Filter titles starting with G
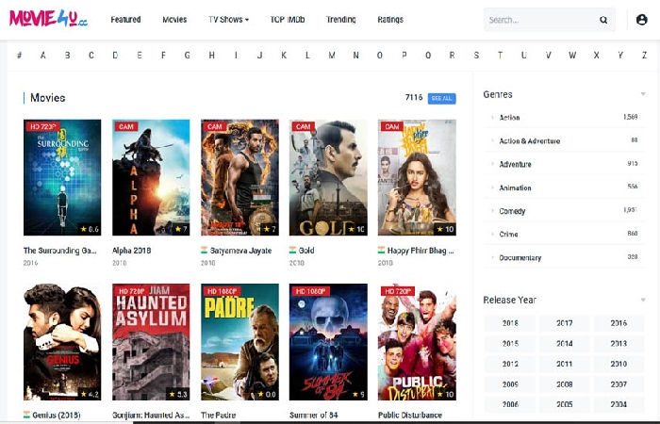660x424 pixels. 188,55
